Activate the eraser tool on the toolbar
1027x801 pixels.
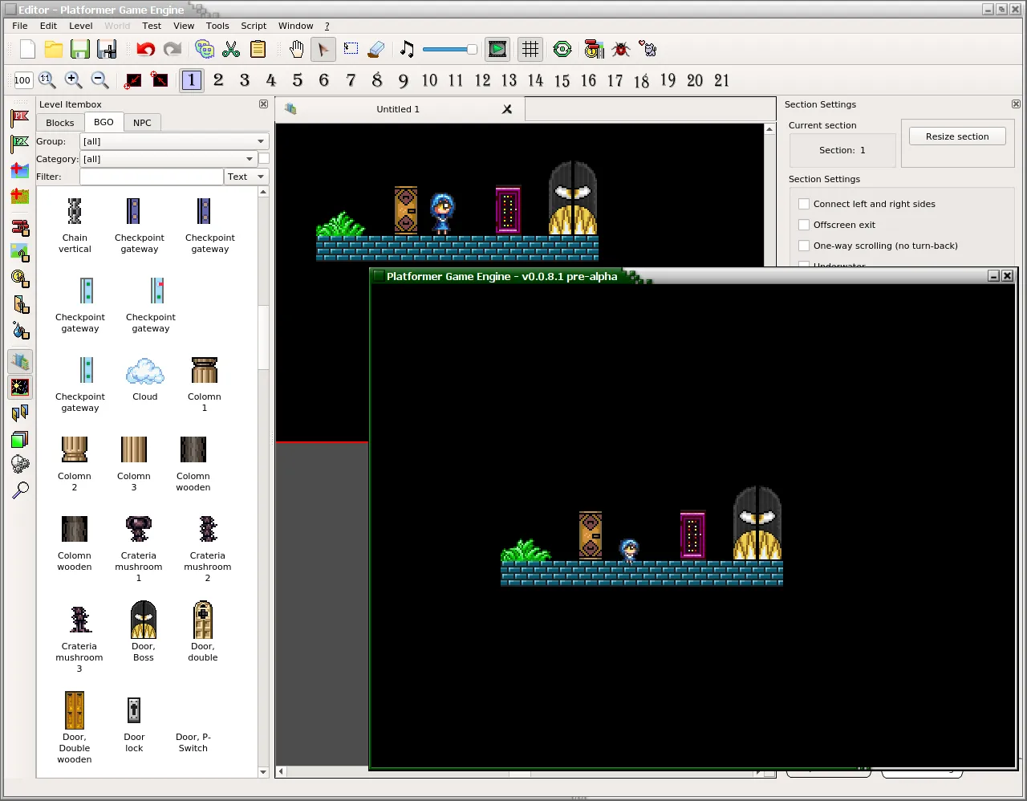tap(375, 49)
